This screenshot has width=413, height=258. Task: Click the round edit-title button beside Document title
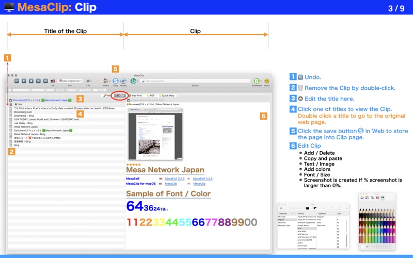pyautogui.click(x=10, y=100)
